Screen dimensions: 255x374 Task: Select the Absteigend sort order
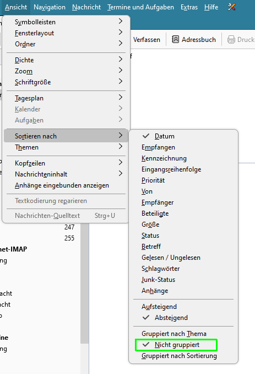183,318
